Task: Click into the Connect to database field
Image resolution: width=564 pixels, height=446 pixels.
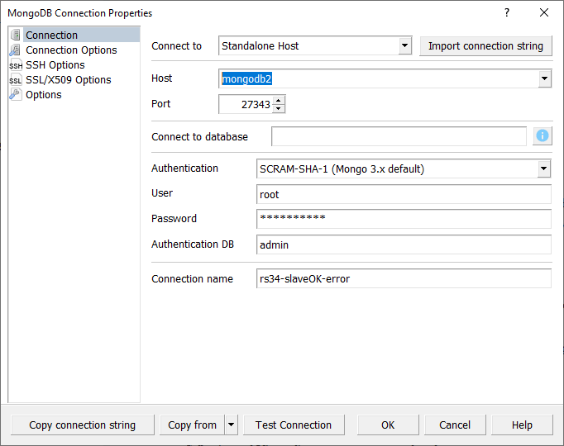Action: (x=399, y=136)
